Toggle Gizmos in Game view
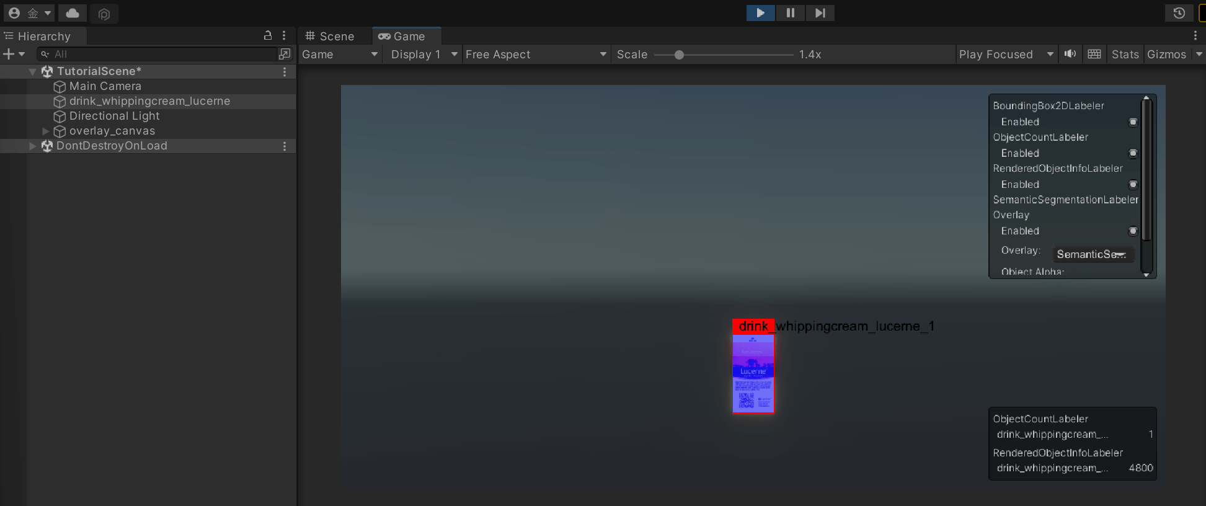This screenshot has height=506, width=1206. [x=1166, y=55]
